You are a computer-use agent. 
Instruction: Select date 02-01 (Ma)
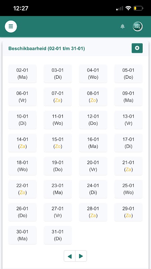click(22, 74)
